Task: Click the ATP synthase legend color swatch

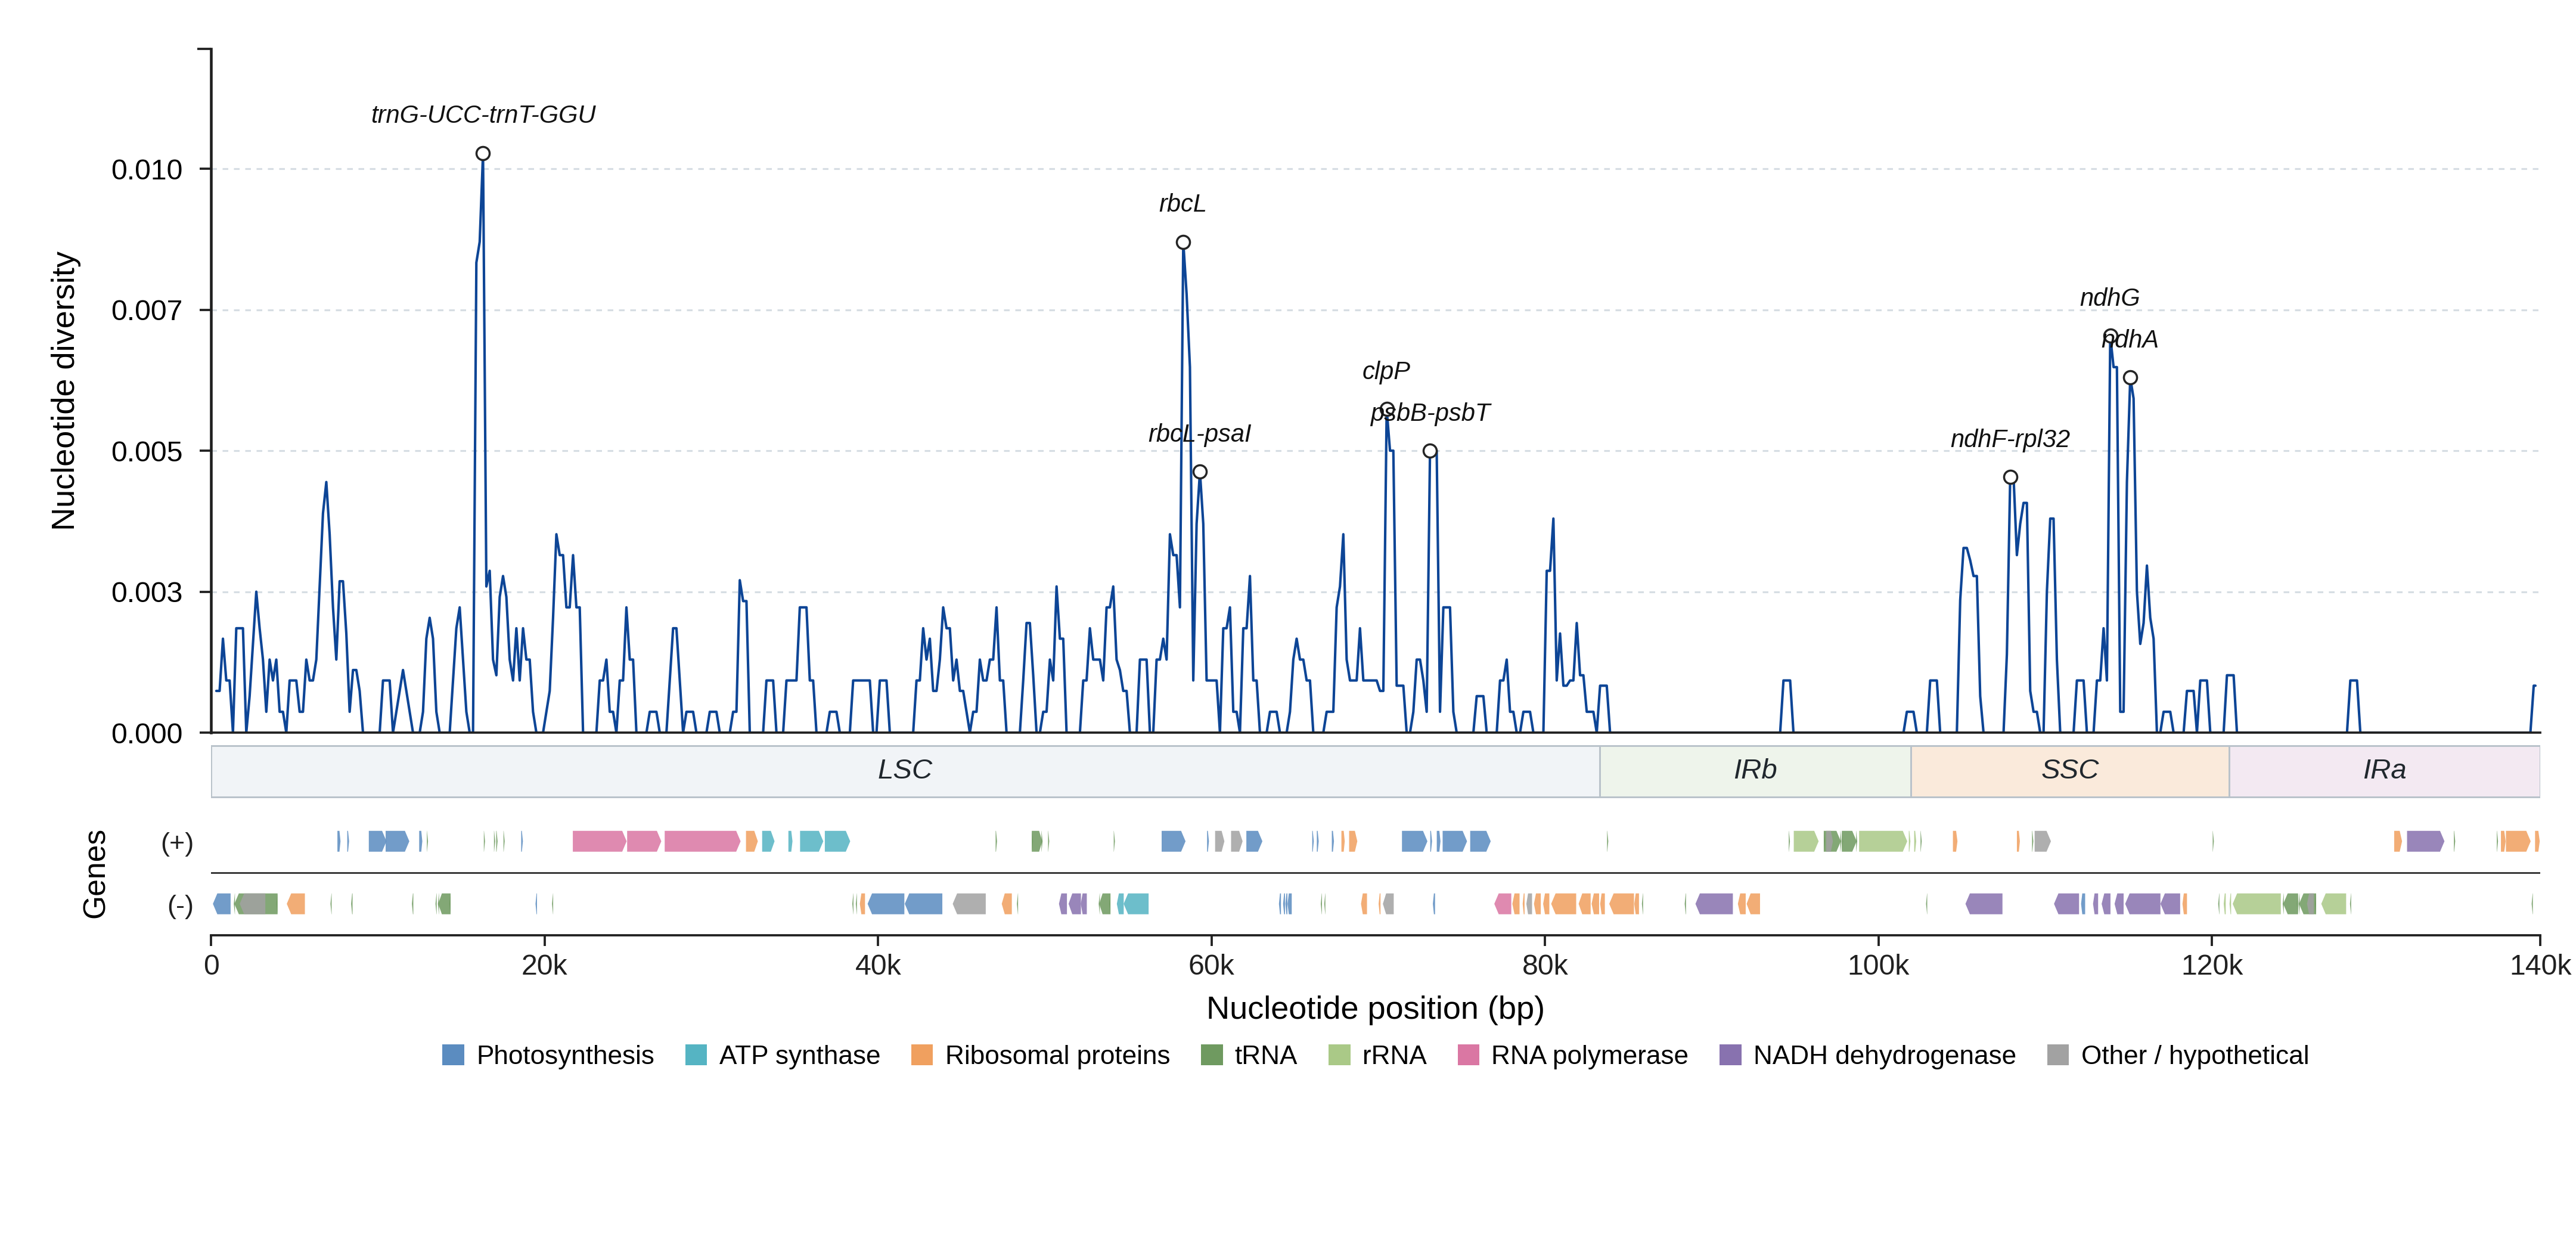Action: [696, 1055]
